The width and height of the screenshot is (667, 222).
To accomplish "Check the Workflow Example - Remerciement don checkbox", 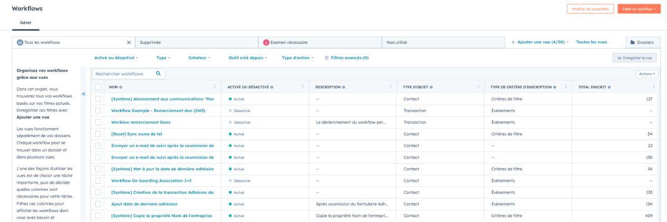I will coord(98,110).
